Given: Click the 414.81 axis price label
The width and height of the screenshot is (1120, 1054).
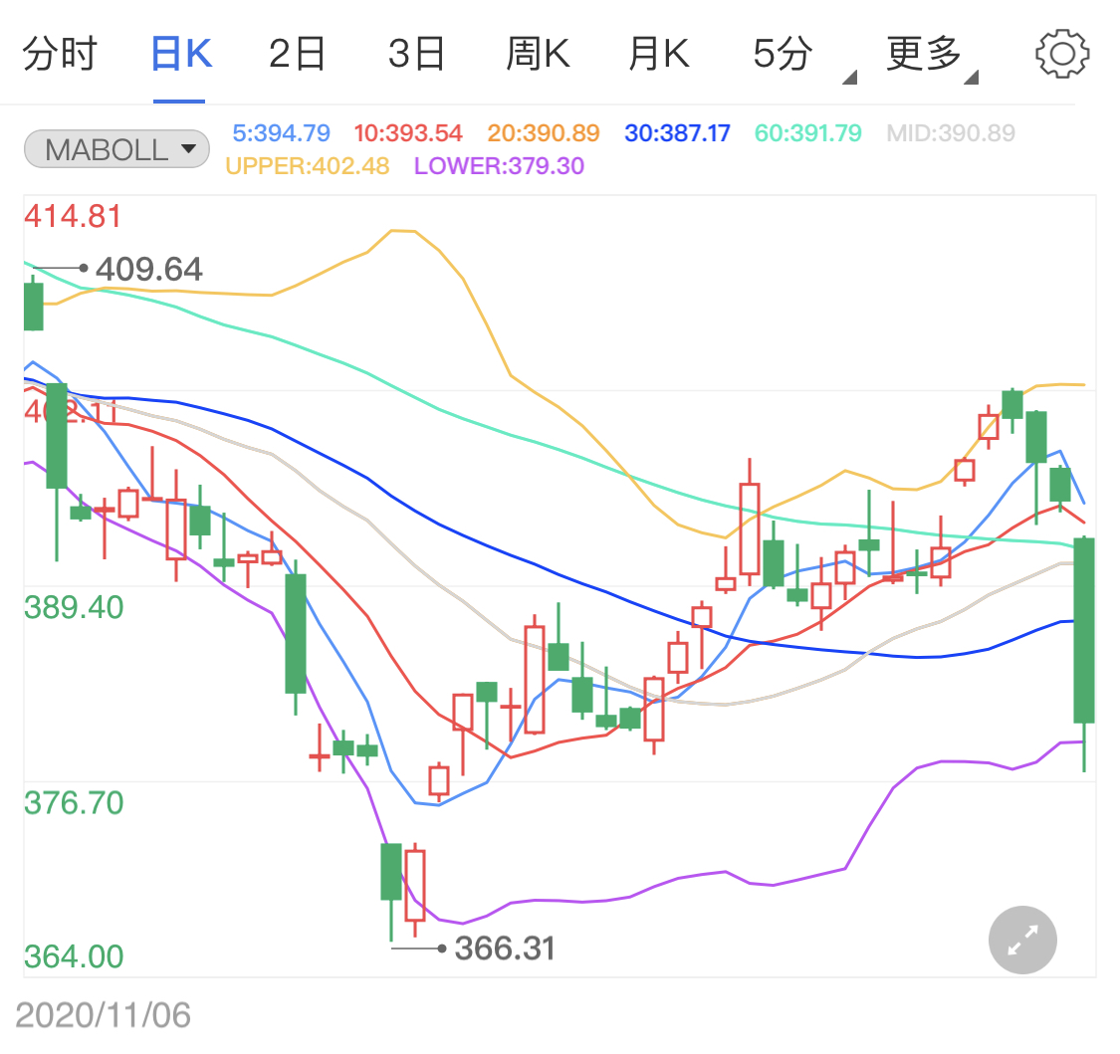Looking at the screenshot, I should [73, 216].
